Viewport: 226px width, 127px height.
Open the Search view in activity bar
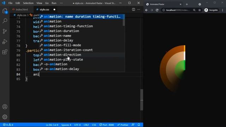click(5, 21)
